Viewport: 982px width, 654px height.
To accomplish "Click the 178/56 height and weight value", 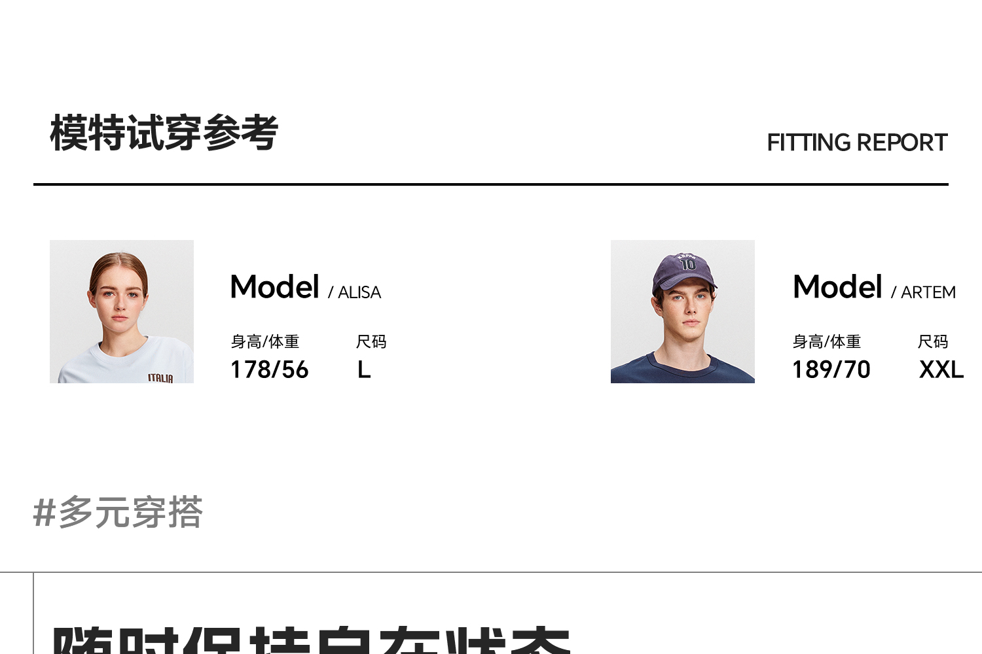I will [269, 370].
